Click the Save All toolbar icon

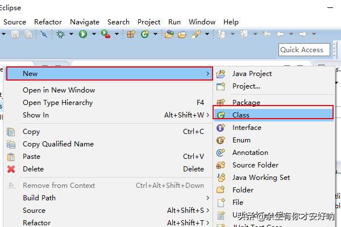tap(28, 34)
